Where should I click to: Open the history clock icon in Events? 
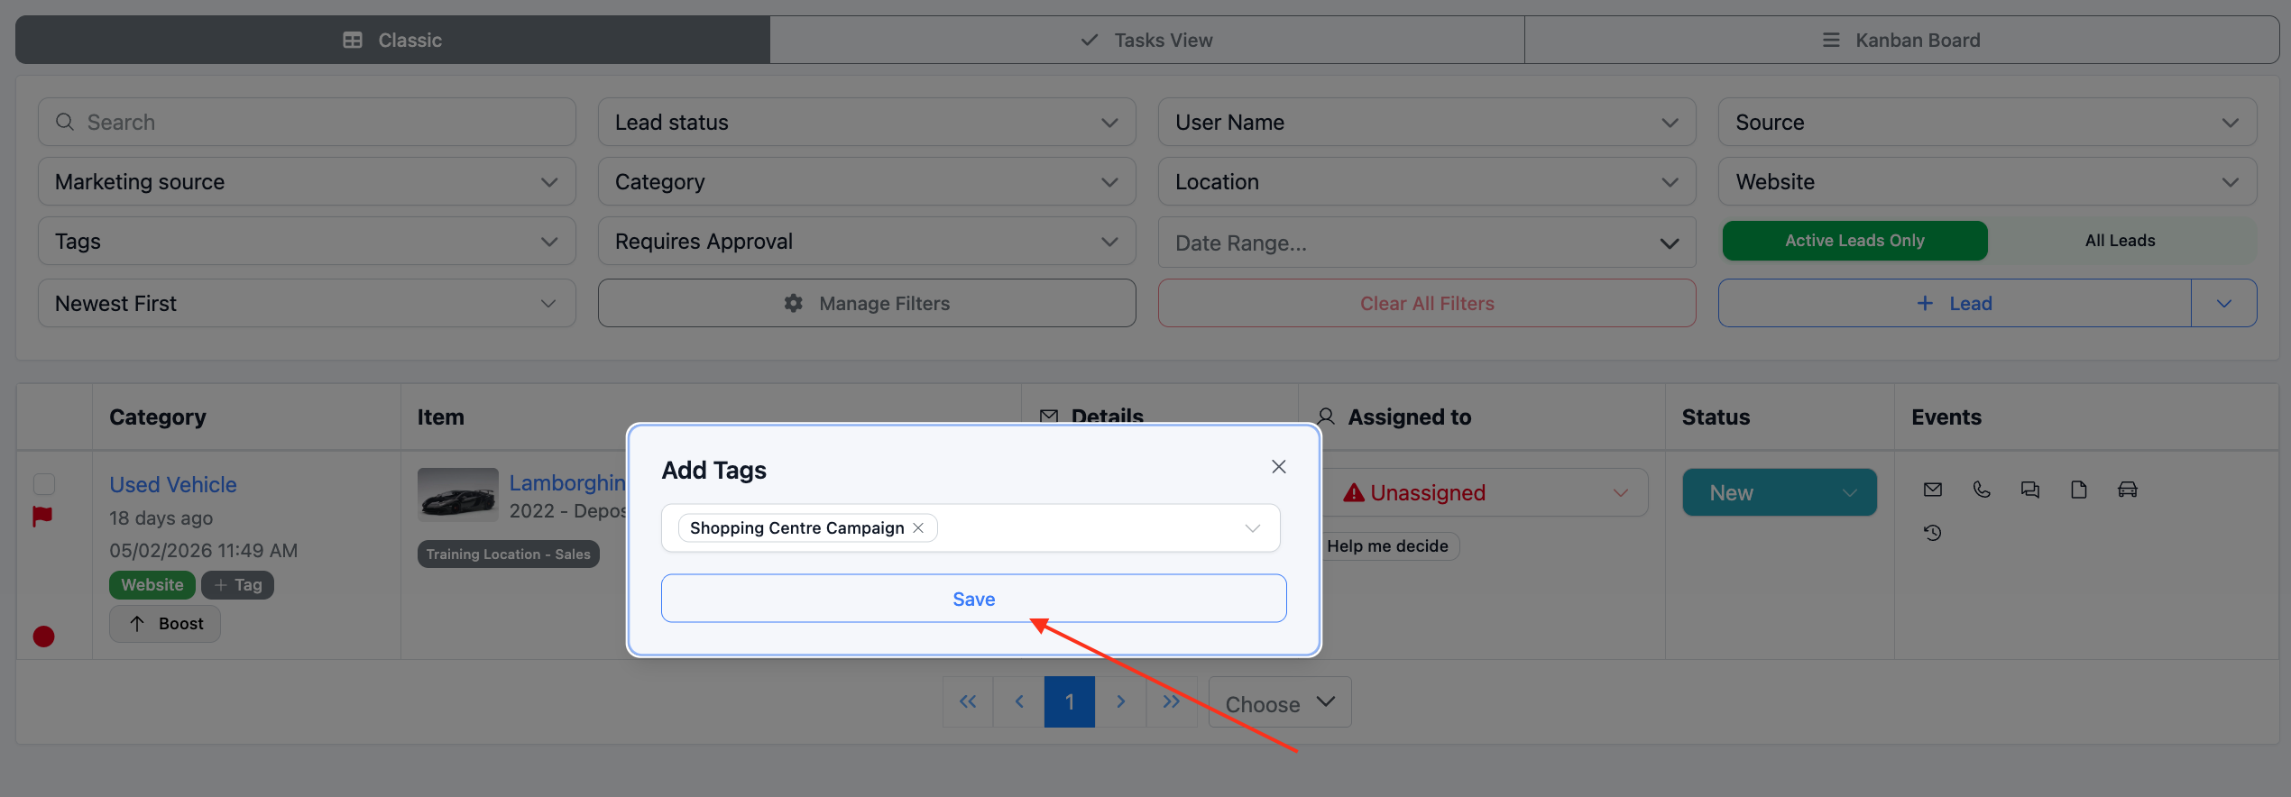pos(1932,533)
